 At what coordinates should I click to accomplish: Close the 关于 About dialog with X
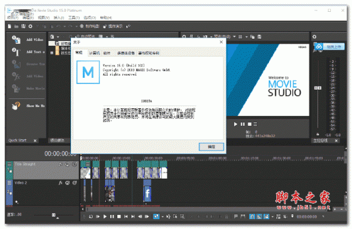(221, 42)
